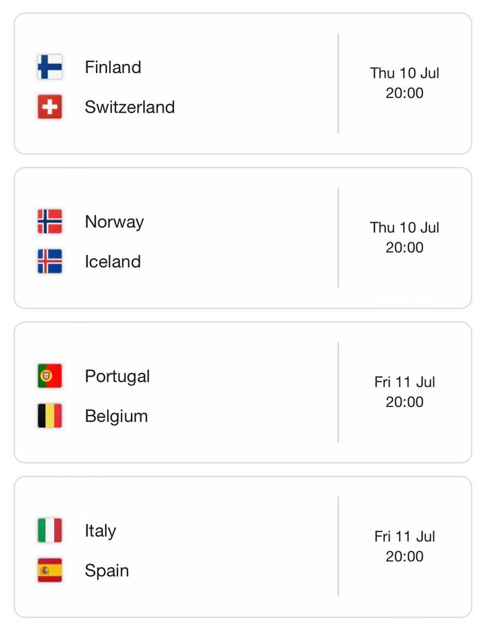
Task: Choose the Portugal team name
Action: coord(117,377)
